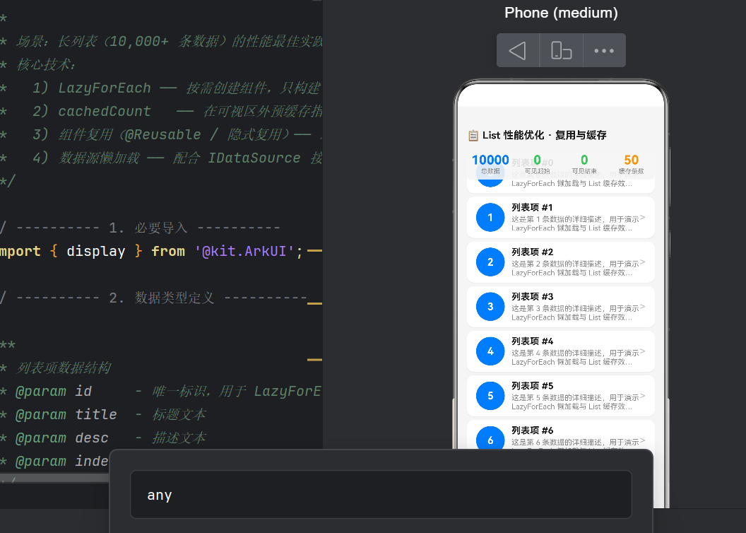Click the blue circle numbered 6
Viewport: 746px width, 533px height.
pyautogui.click(x=490, y=439)
